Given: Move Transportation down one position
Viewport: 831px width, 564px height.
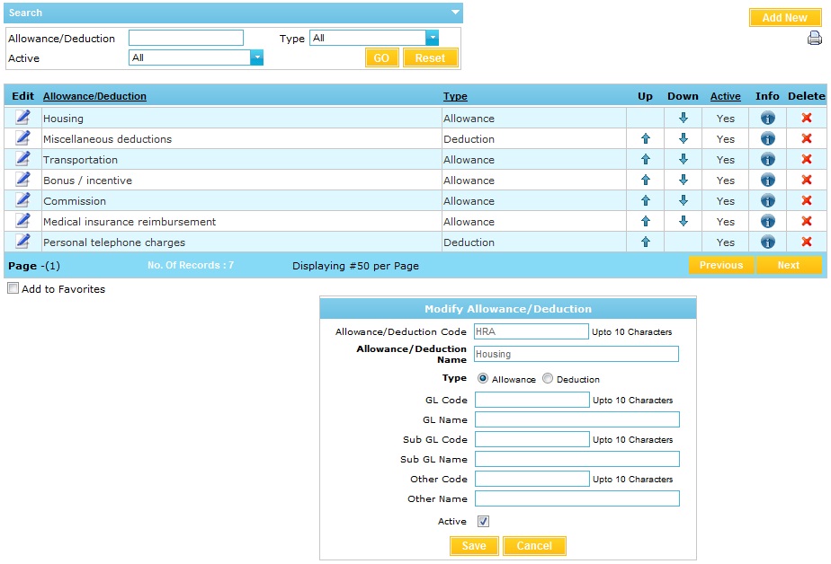Looking at the screenshot, I should (x=684, y=159).
